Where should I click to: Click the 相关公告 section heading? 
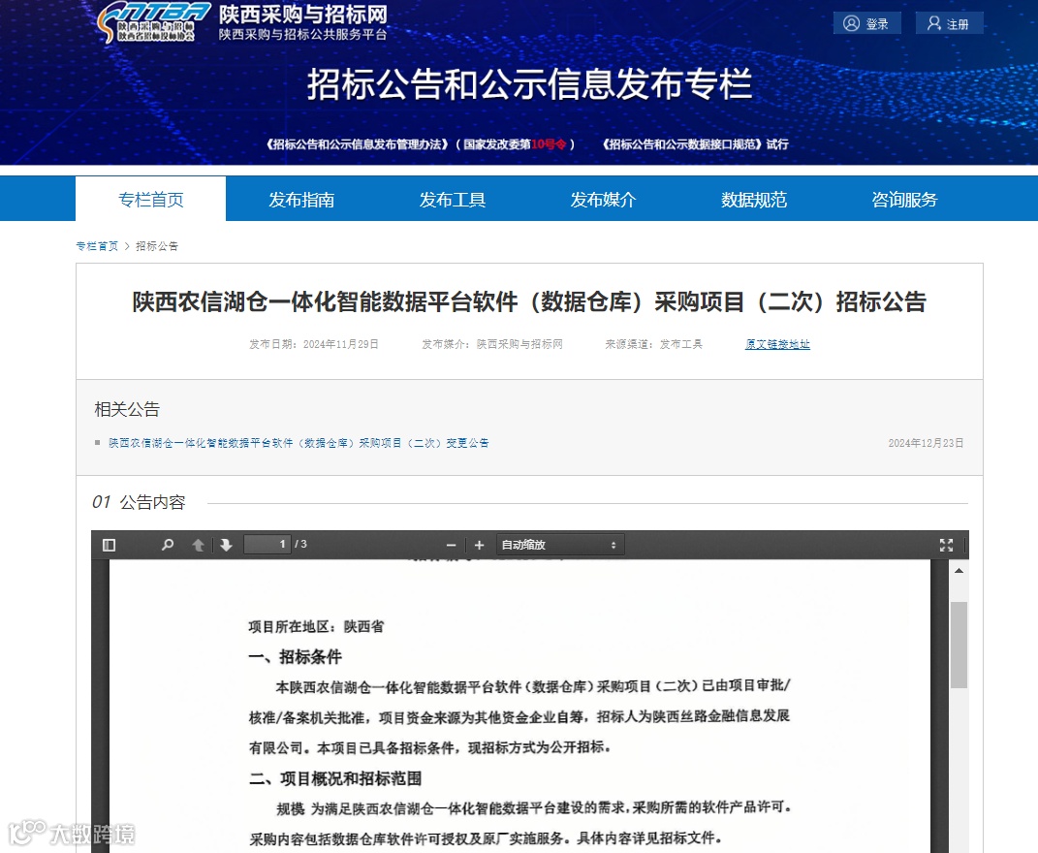click(x=127, y=409)
